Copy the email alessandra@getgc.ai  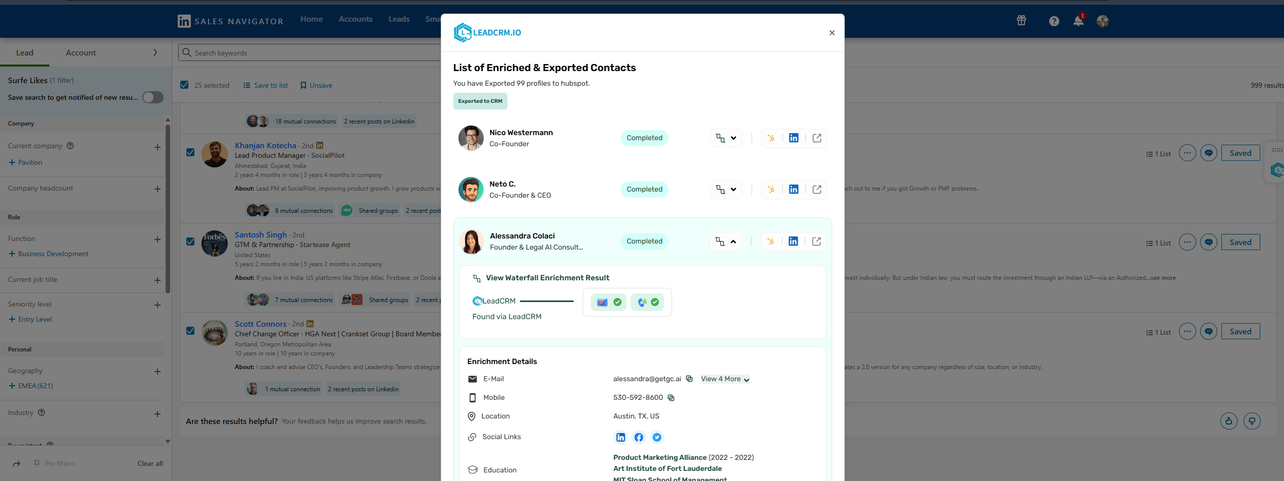[689, 379]
